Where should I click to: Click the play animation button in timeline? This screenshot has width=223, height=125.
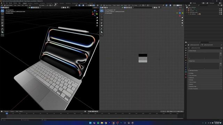pyautogui.click(x=94, y=111)
